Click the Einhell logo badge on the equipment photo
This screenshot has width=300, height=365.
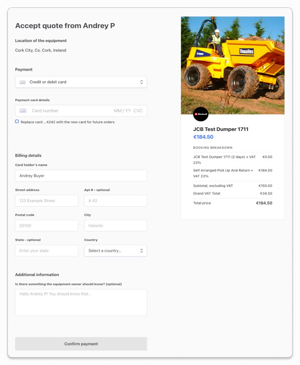[201, 114]
